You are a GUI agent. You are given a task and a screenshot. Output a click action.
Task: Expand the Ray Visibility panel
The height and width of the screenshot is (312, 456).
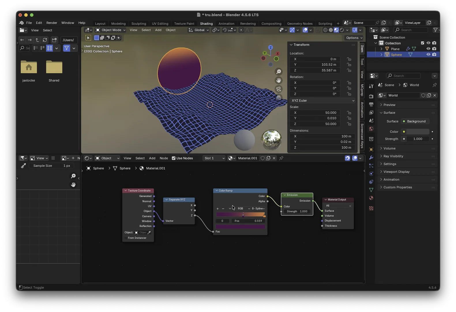tap(393, 156)
